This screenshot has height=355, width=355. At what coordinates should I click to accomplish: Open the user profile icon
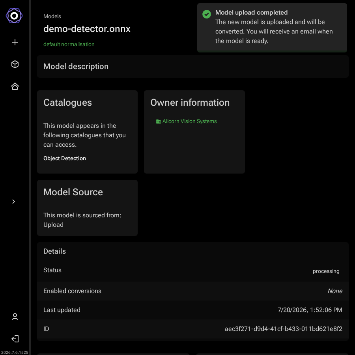(15, 317)
